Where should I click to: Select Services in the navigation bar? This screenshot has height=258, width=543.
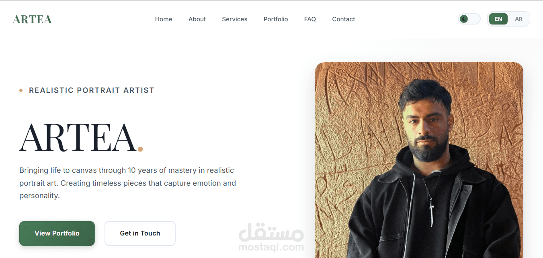[x=235, y=19]
